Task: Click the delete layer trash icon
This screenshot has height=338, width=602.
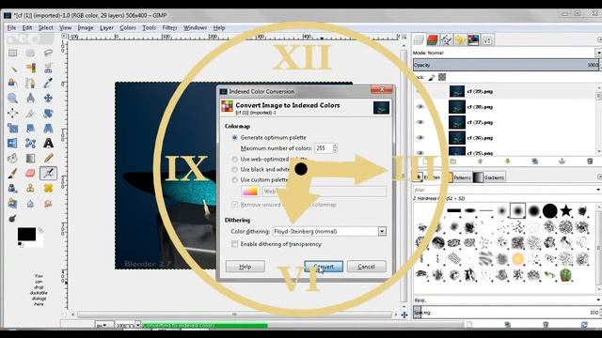Action: pos(590,161)
